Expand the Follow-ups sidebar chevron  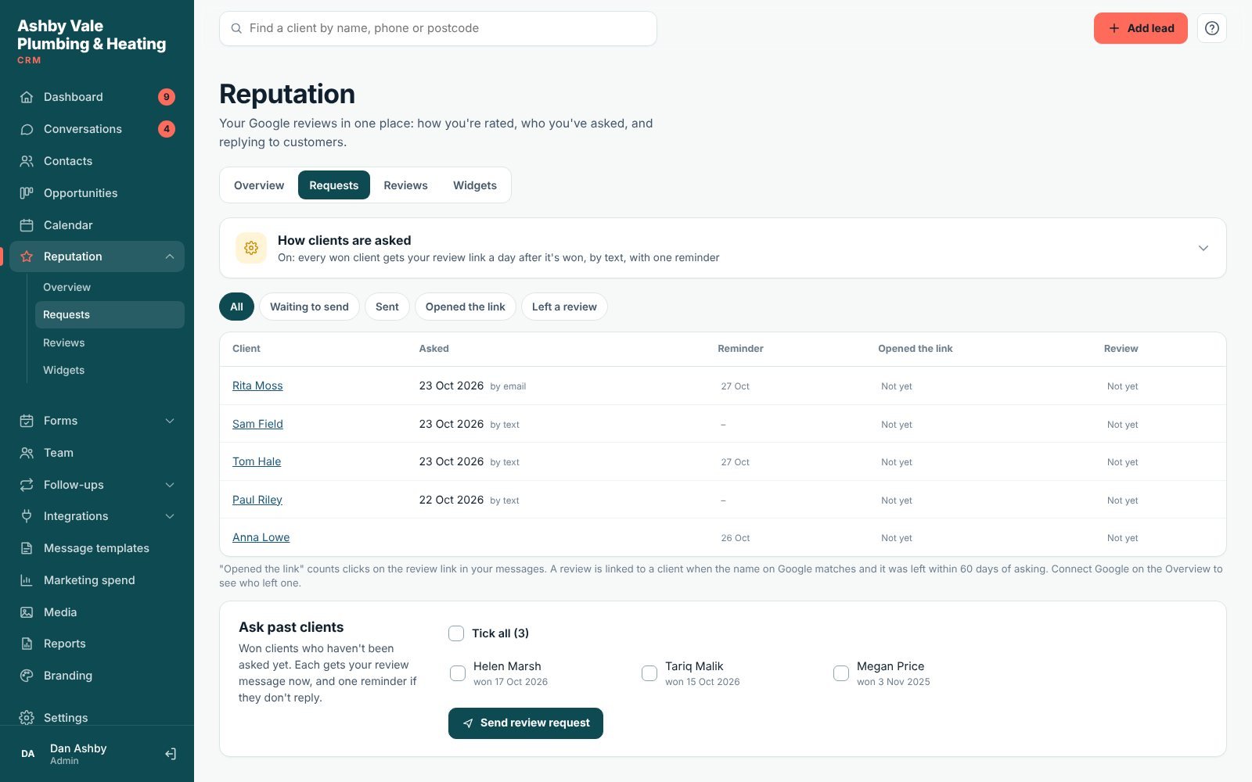click(170, 485)
